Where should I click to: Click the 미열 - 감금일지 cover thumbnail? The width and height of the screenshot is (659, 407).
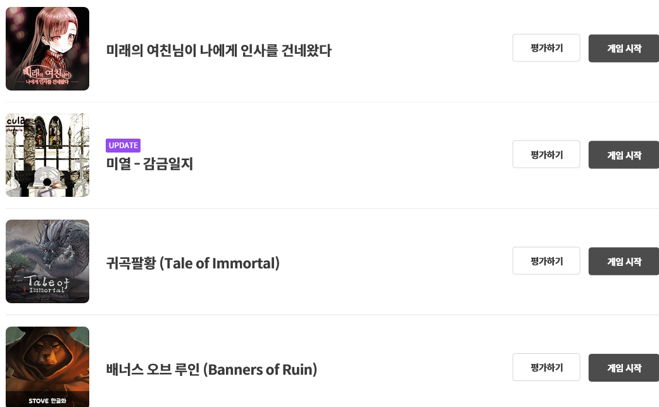click(47, 155)
